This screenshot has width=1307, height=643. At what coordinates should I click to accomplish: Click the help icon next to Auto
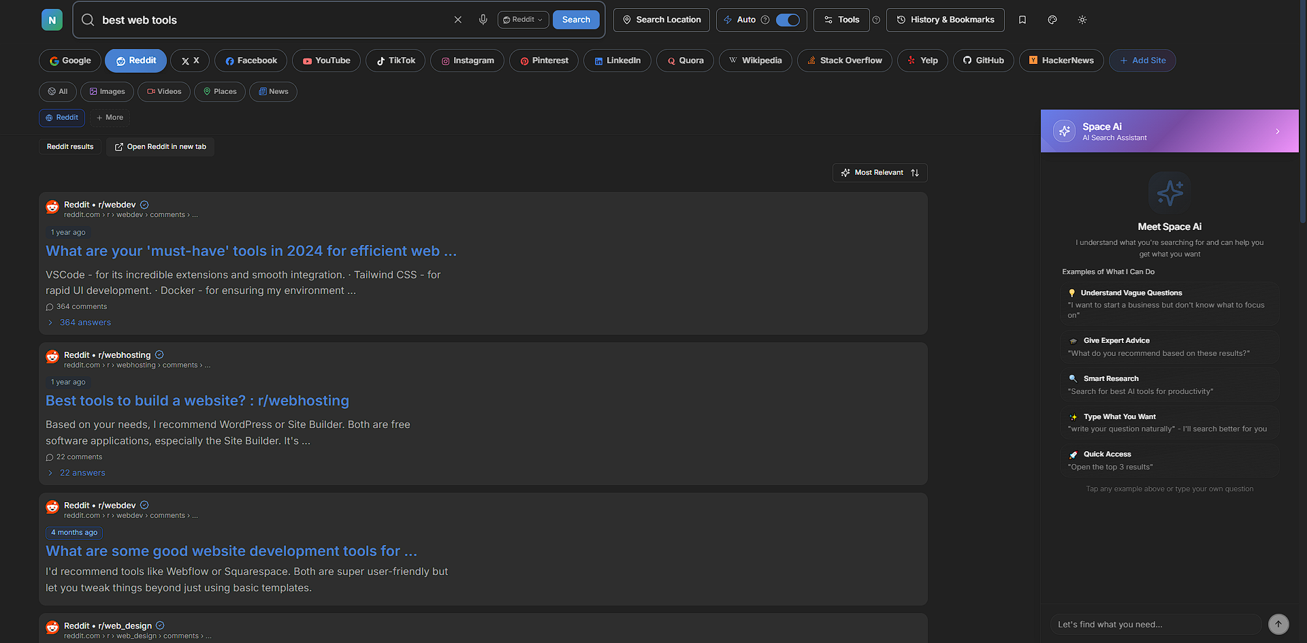766,20
